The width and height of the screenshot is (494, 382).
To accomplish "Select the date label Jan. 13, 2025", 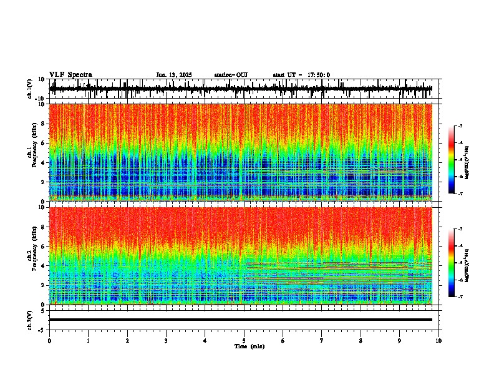I will pyautogui.click(x=174, y=75).
